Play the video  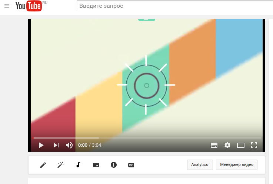41,145
